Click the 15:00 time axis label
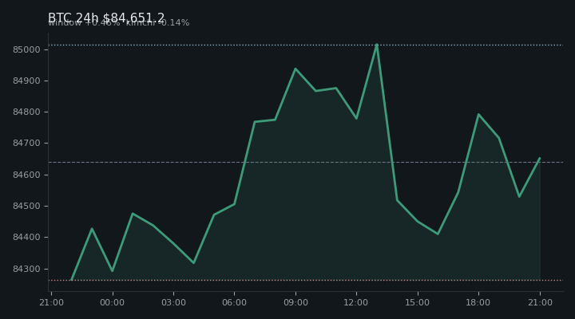The image size is (575, 319). (418, 302)
